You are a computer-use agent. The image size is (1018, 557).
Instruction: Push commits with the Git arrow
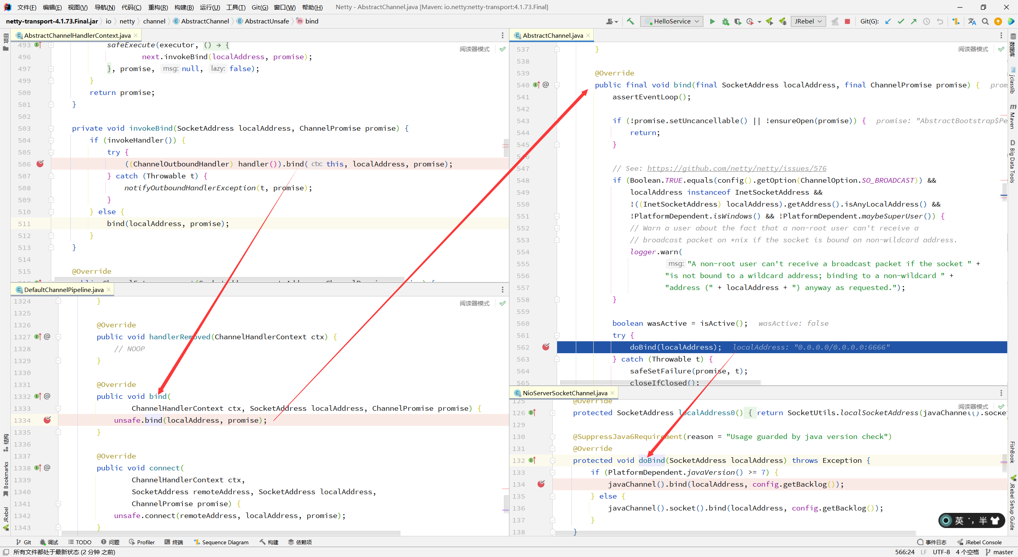913,21
